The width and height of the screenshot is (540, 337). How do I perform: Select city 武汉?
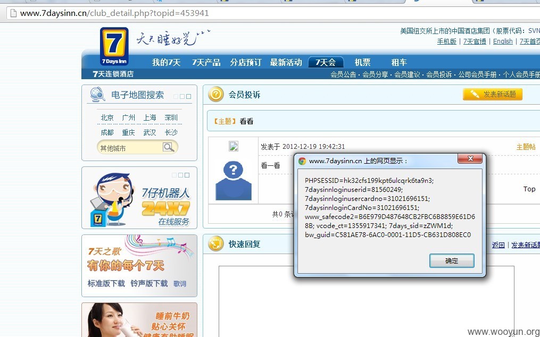pyautogui.click(x=150, y=132)
